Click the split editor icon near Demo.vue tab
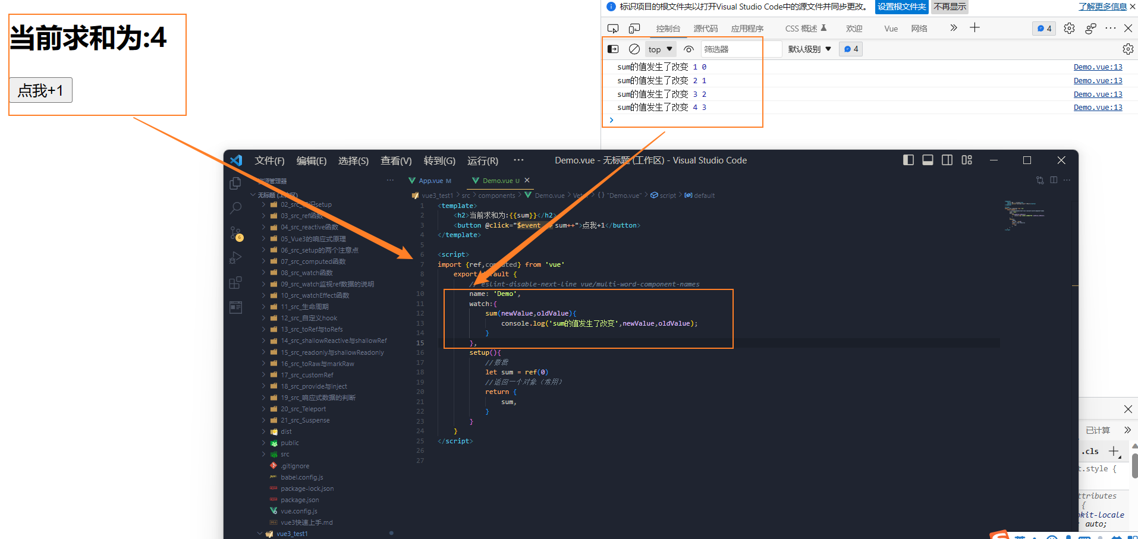Screen dimensions: 1138x539 [x=1054, y=180]
